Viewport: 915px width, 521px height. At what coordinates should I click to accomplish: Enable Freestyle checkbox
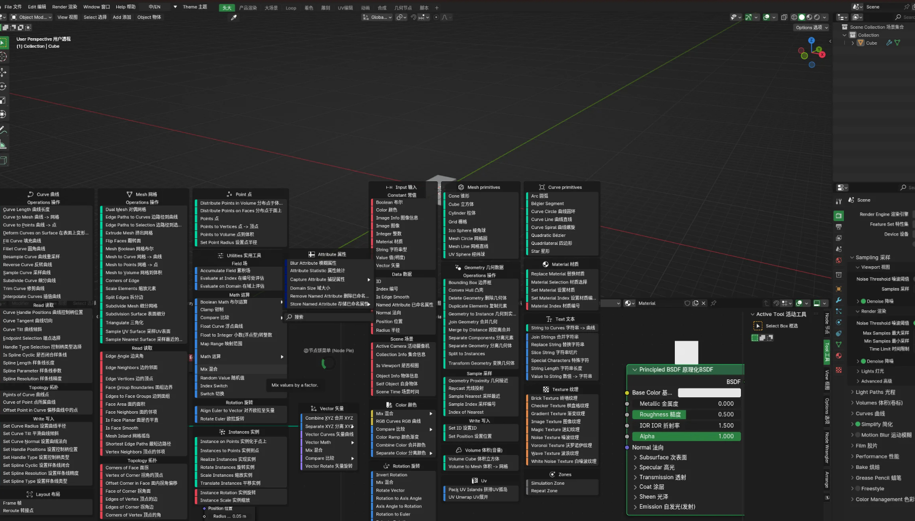click(858, 489)
